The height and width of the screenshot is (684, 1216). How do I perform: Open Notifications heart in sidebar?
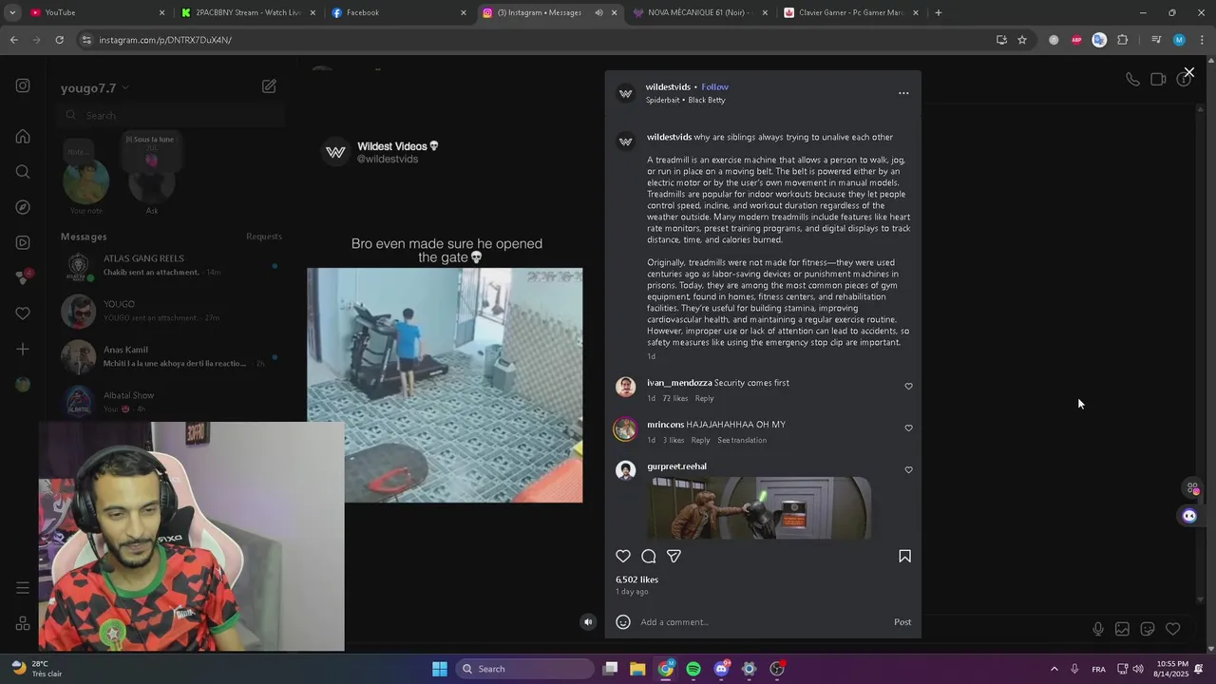tap(23, 313)
